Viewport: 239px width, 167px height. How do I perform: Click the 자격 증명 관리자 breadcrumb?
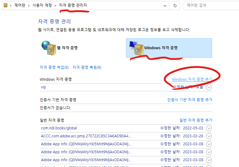[73, 5]
